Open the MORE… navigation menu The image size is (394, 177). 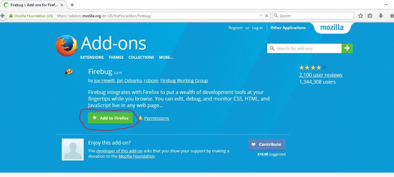pyautogui.click(x=166, y=57)
